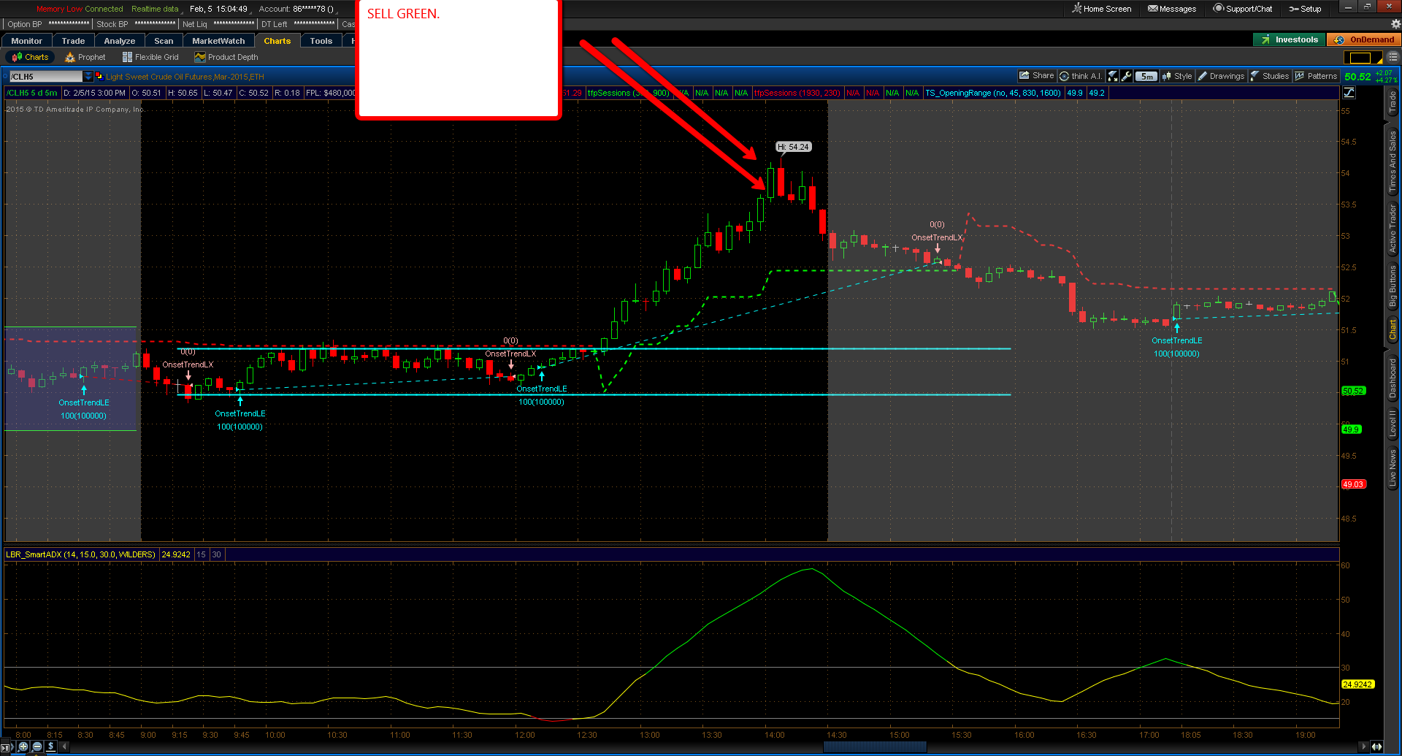Viewport: 1402px width, 756px height.
Task: Toggle the log scale curve icon
Action: [1349, 93]
